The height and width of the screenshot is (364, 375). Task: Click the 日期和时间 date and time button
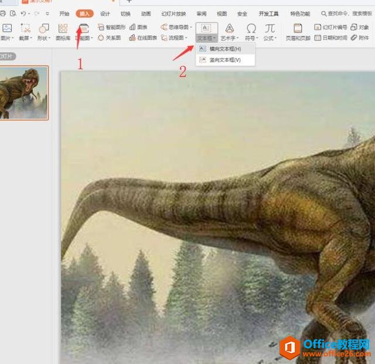click(x=331, y=38)
